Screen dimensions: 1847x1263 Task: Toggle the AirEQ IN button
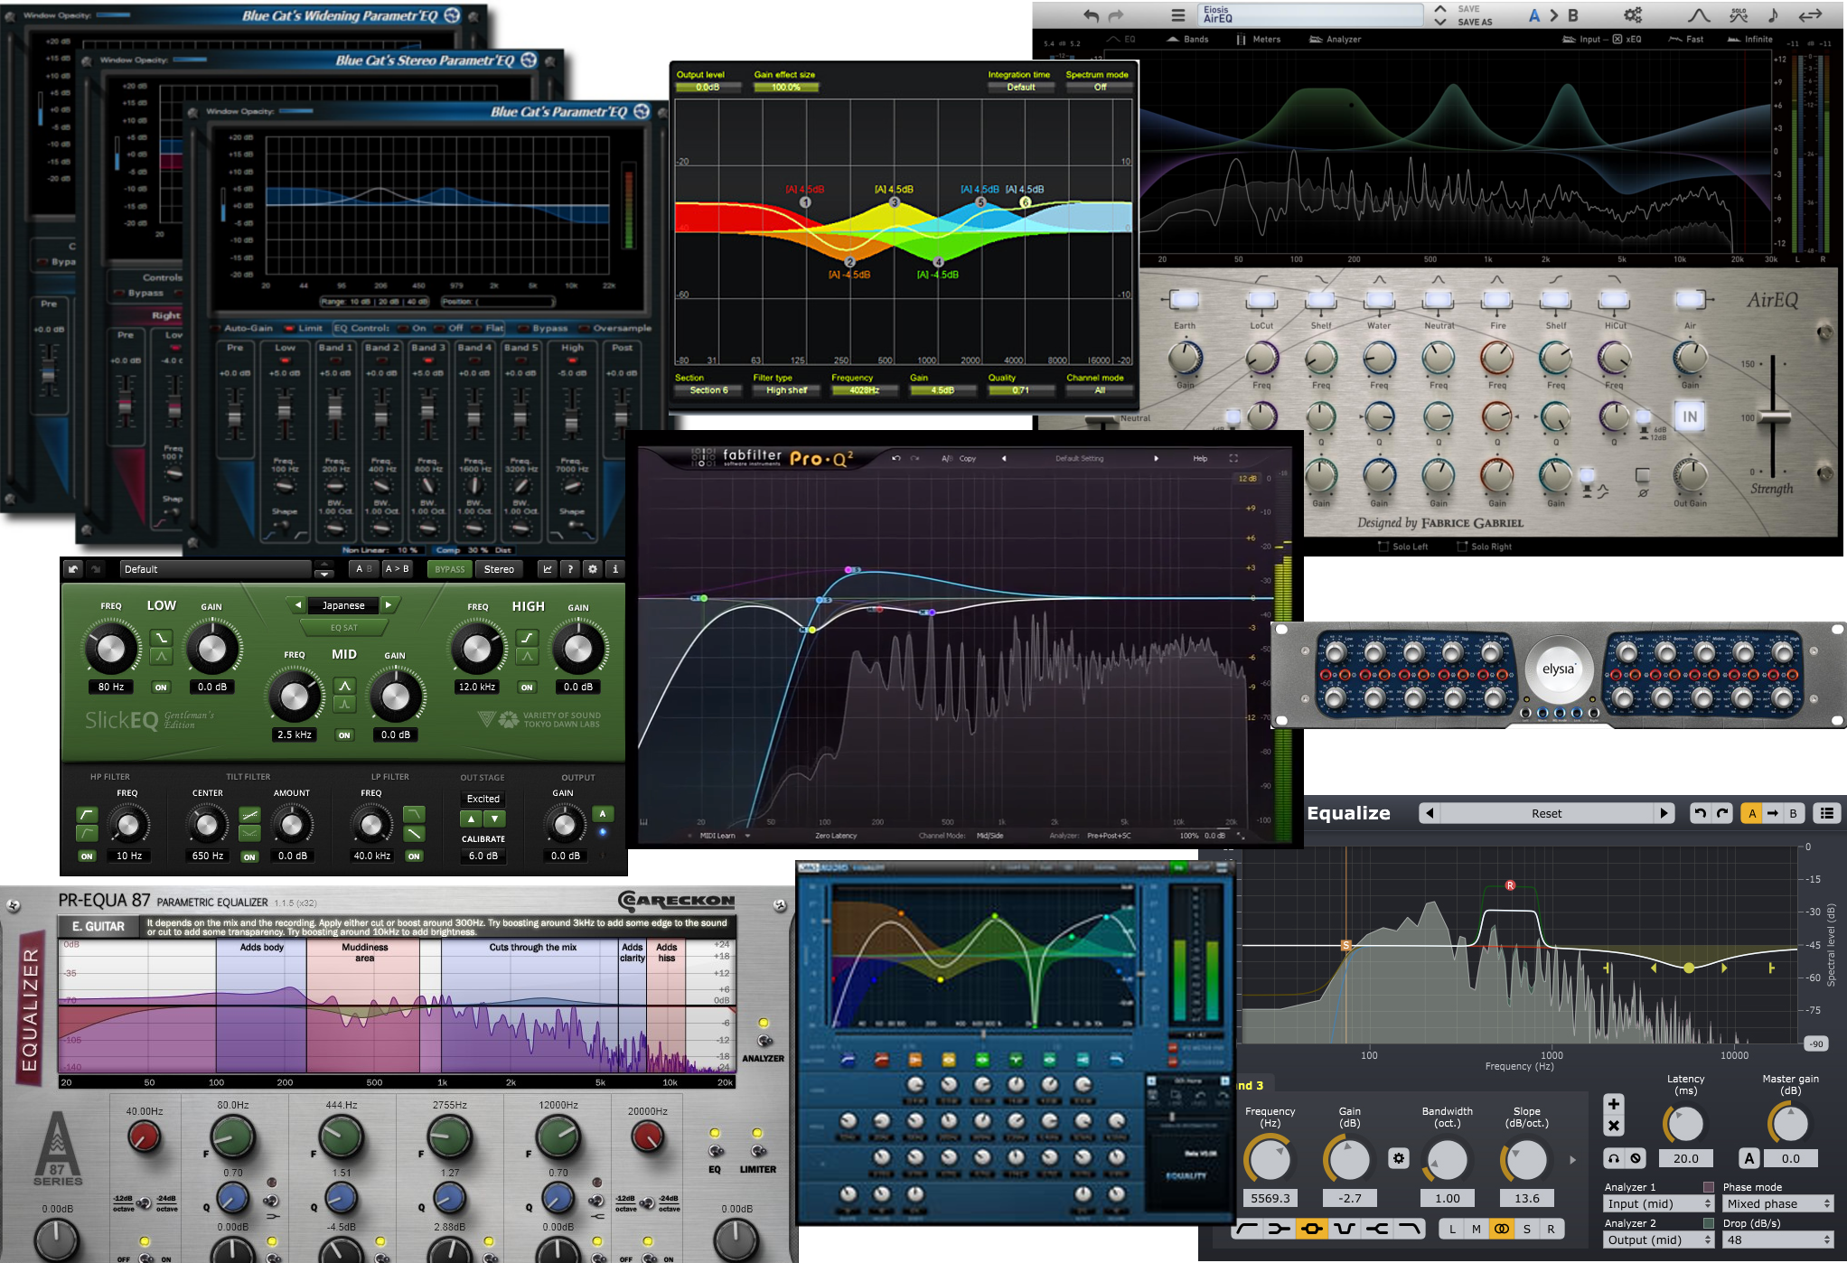(1689, 416)
